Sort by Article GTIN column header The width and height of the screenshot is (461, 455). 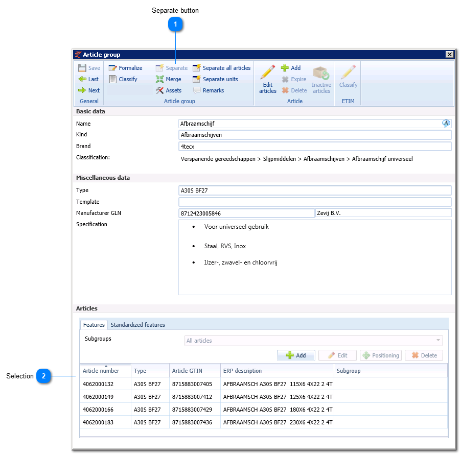(195, 371)
